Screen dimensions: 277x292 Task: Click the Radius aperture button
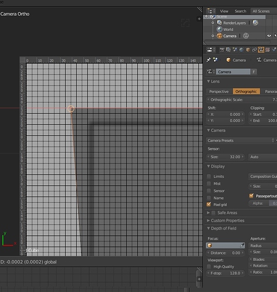(262, 245)
